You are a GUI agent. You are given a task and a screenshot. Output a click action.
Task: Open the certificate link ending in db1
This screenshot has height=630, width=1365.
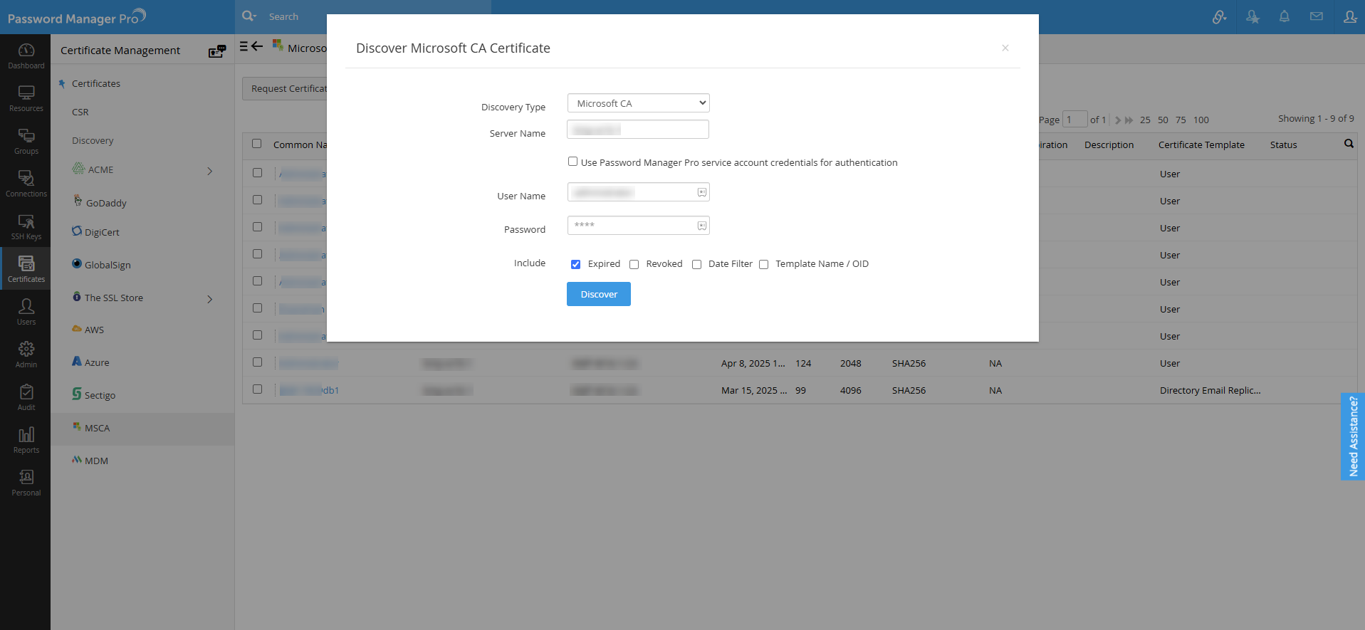(309, 390)
